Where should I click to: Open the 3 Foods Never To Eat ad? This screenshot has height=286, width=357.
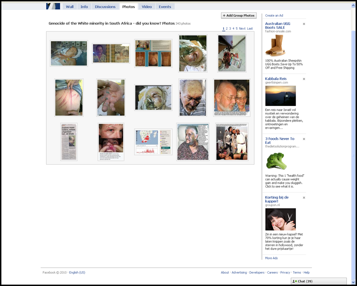click(x=279, y=141)
